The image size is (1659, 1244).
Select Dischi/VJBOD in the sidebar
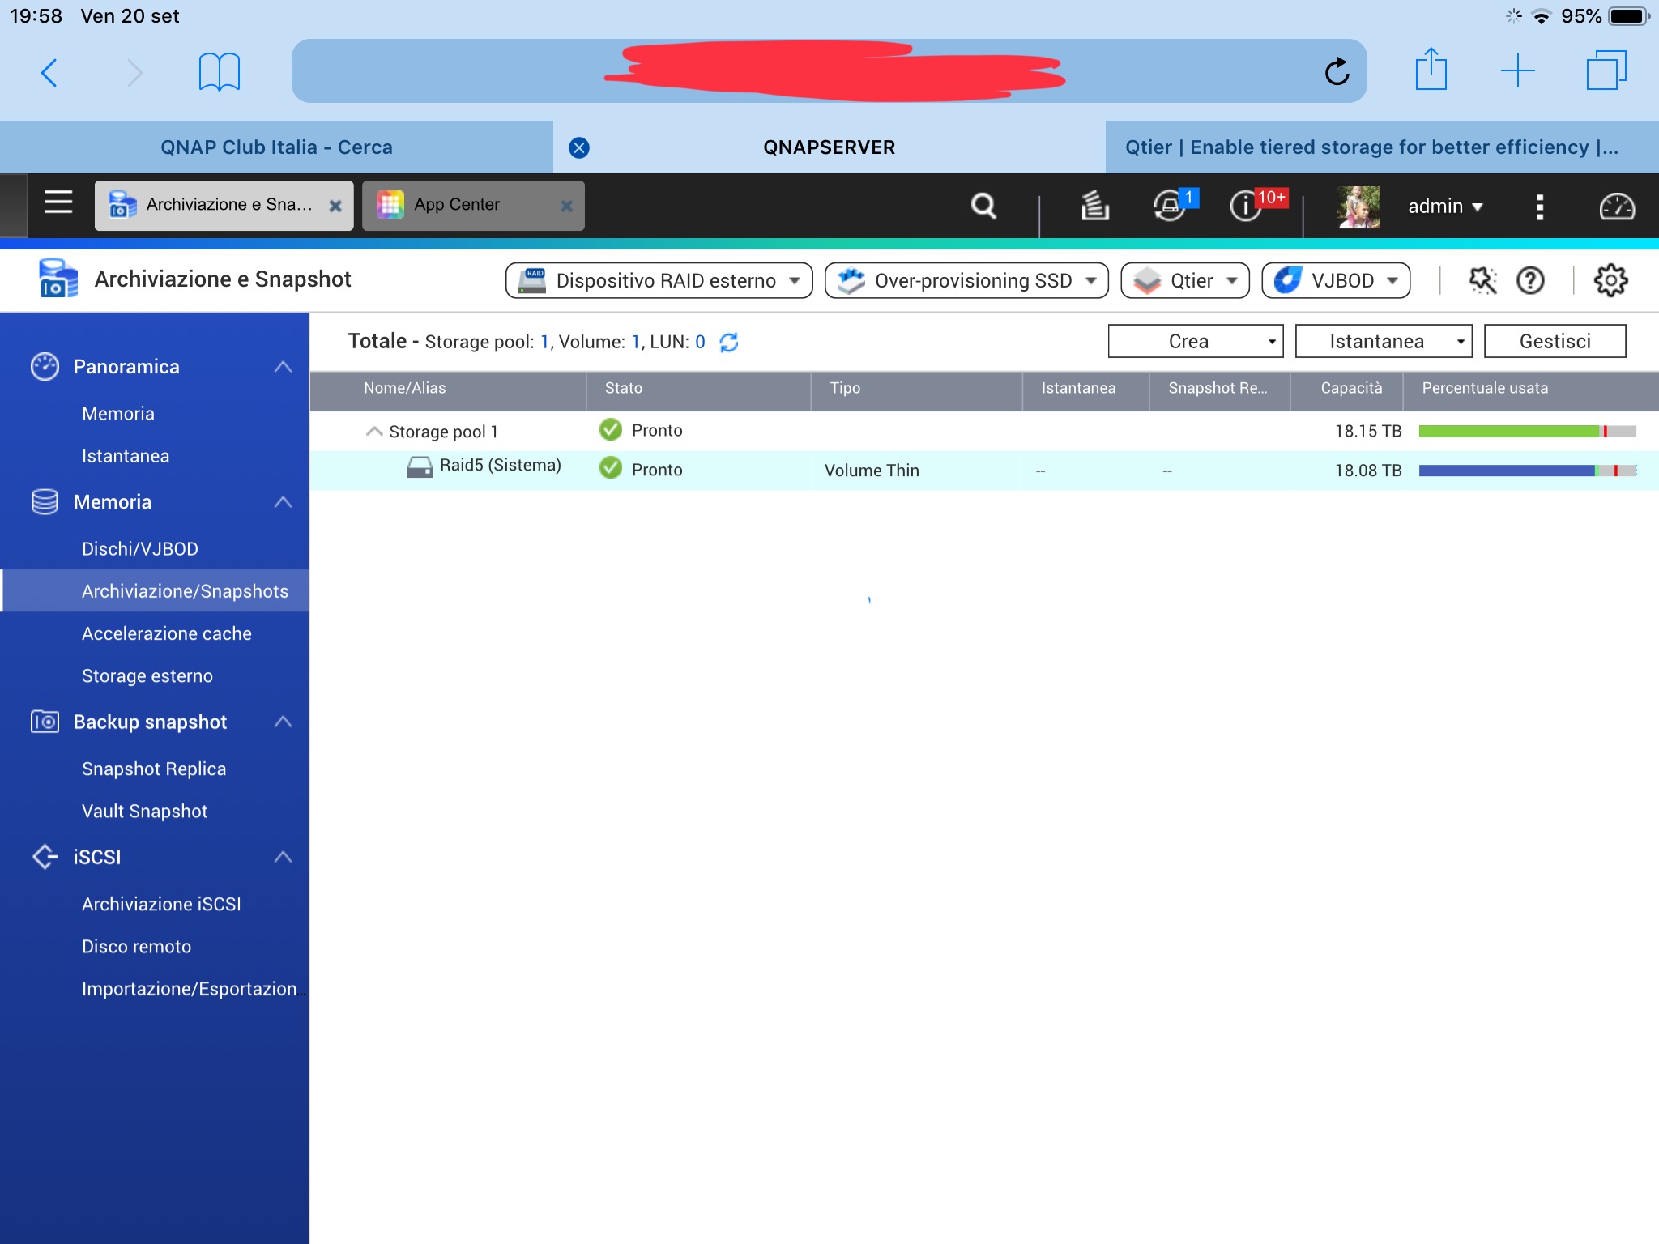tap(140, 549)
